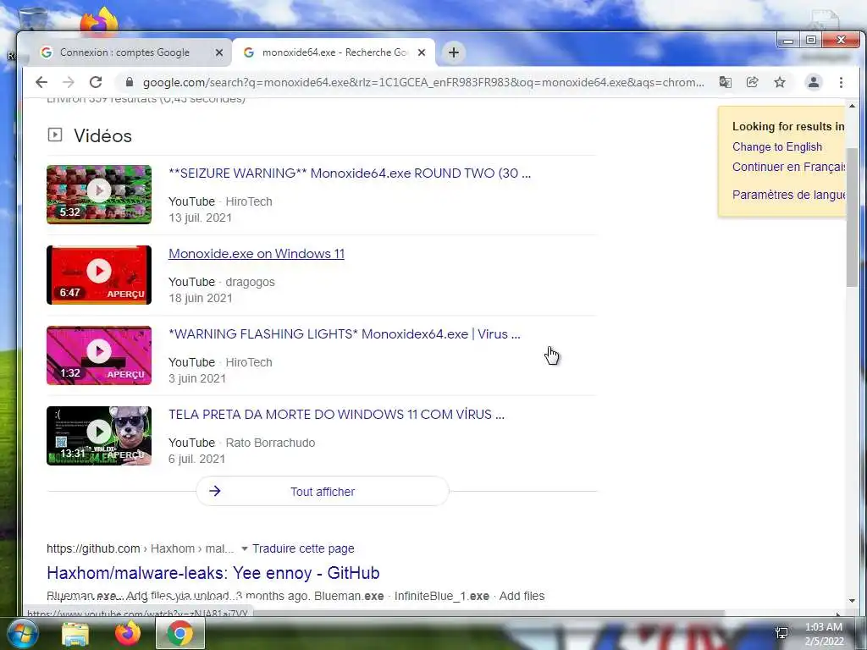Play Monoxide.exe on Windows 11 thumbnail
This screenshot has height=650, width=867.
(x=99, y=275)
